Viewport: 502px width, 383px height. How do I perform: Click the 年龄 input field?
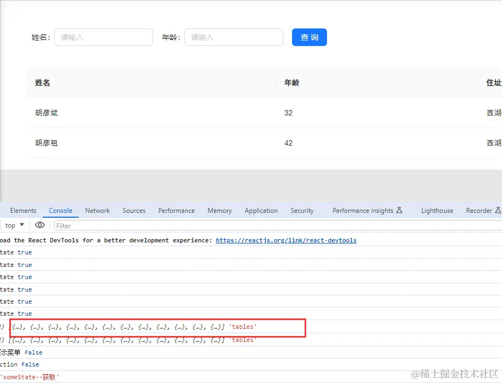[234, 37]
